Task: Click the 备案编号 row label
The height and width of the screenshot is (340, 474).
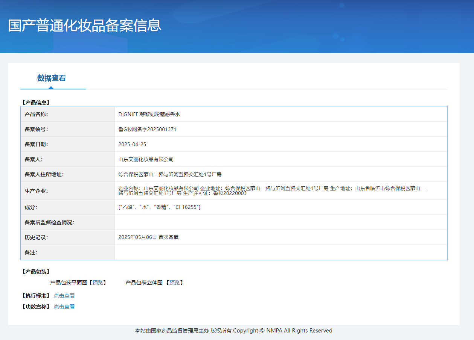Action: pos(36,129)
